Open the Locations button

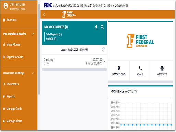(119, 71)
